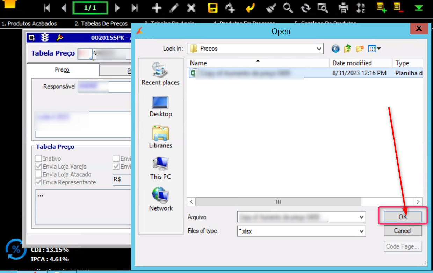Image resolution: width=433 pixels, height=273 pixels.
Task: Click the refresh circular arrows icon
Action: click(x=305, y=8)
